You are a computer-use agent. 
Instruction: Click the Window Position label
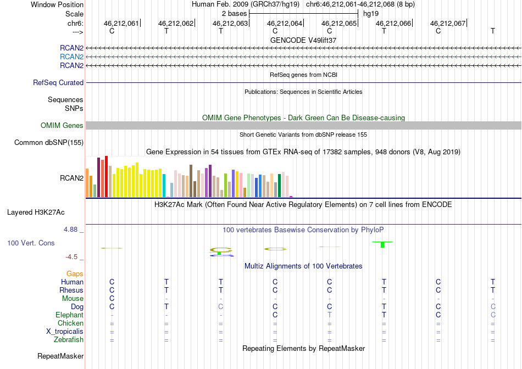pyautogui.click(x=57, y=4)
